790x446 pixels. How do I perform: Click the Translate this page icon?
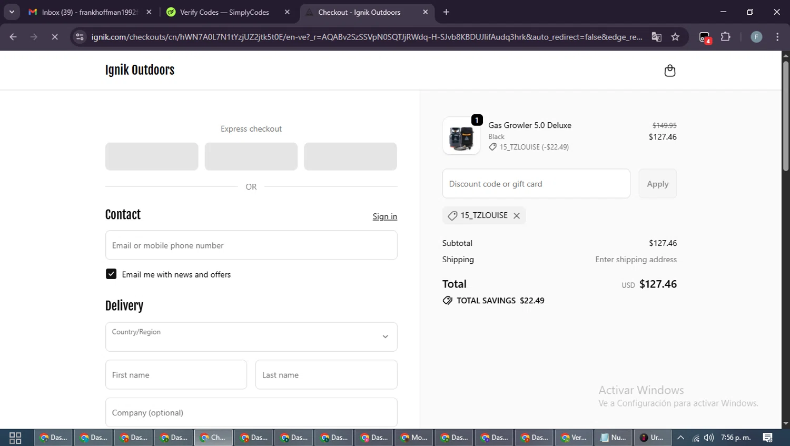[656, 37]
